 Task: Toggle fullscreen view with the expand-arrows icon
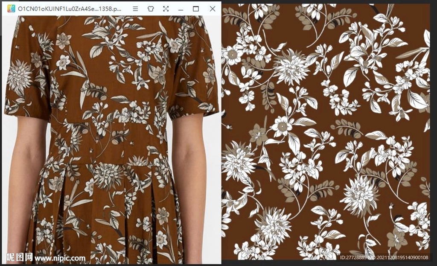pos(166,9)
